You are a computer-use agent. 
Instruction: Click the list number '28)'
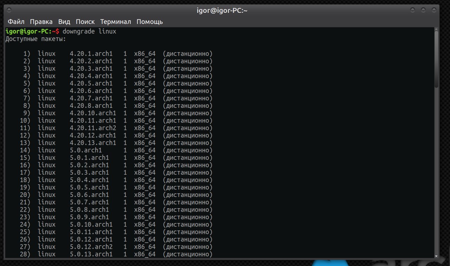pyautogui.click(x=25, y=254)
